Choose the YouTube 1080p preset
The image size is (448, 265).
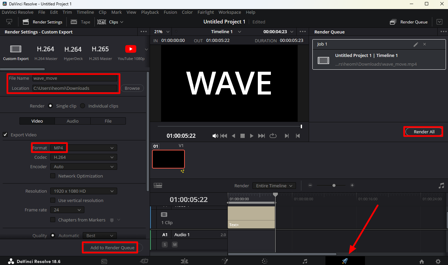131,53
